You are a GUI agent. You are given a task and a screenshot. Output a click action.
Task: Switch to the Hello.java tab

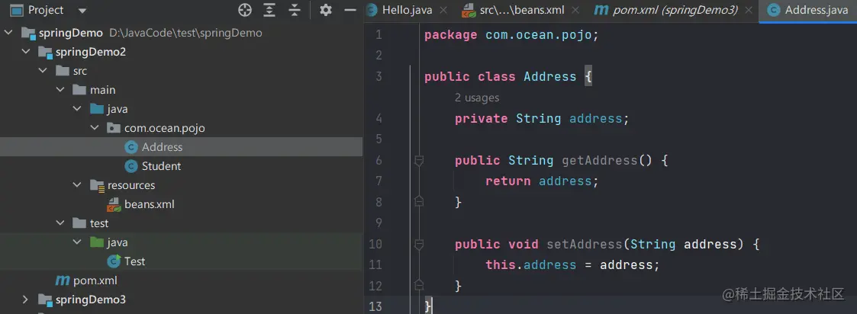pos(408,10)
